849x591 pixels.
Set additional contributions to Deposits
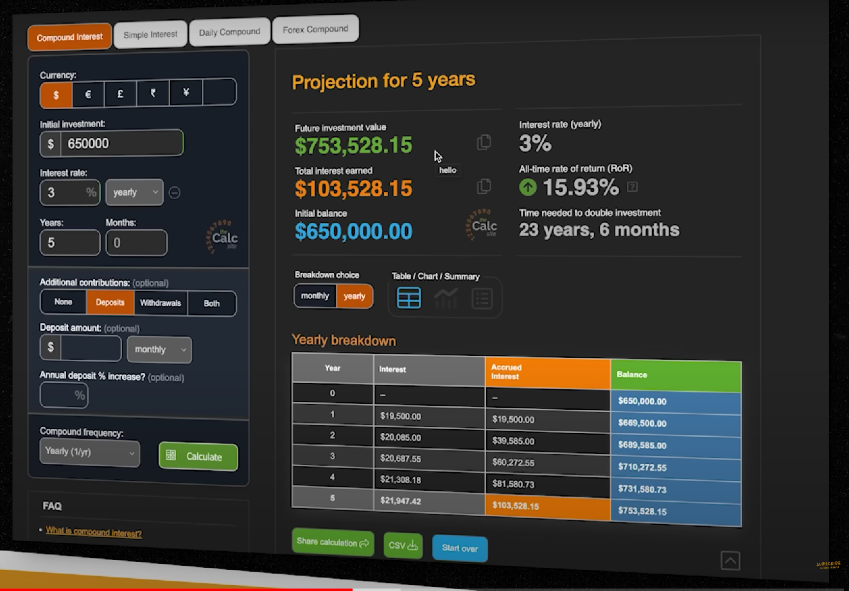[x=110, y=303]
